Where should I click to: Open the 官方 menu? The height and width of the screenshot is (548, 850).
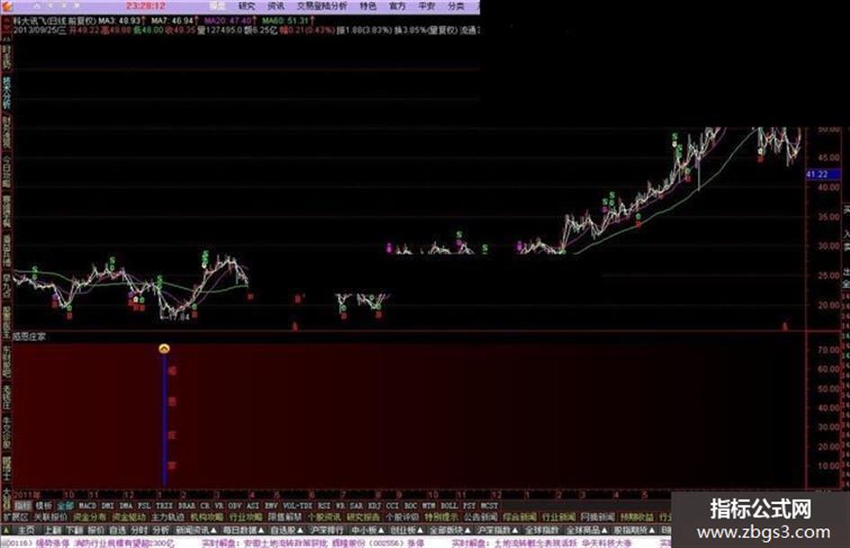coord(398,6)
